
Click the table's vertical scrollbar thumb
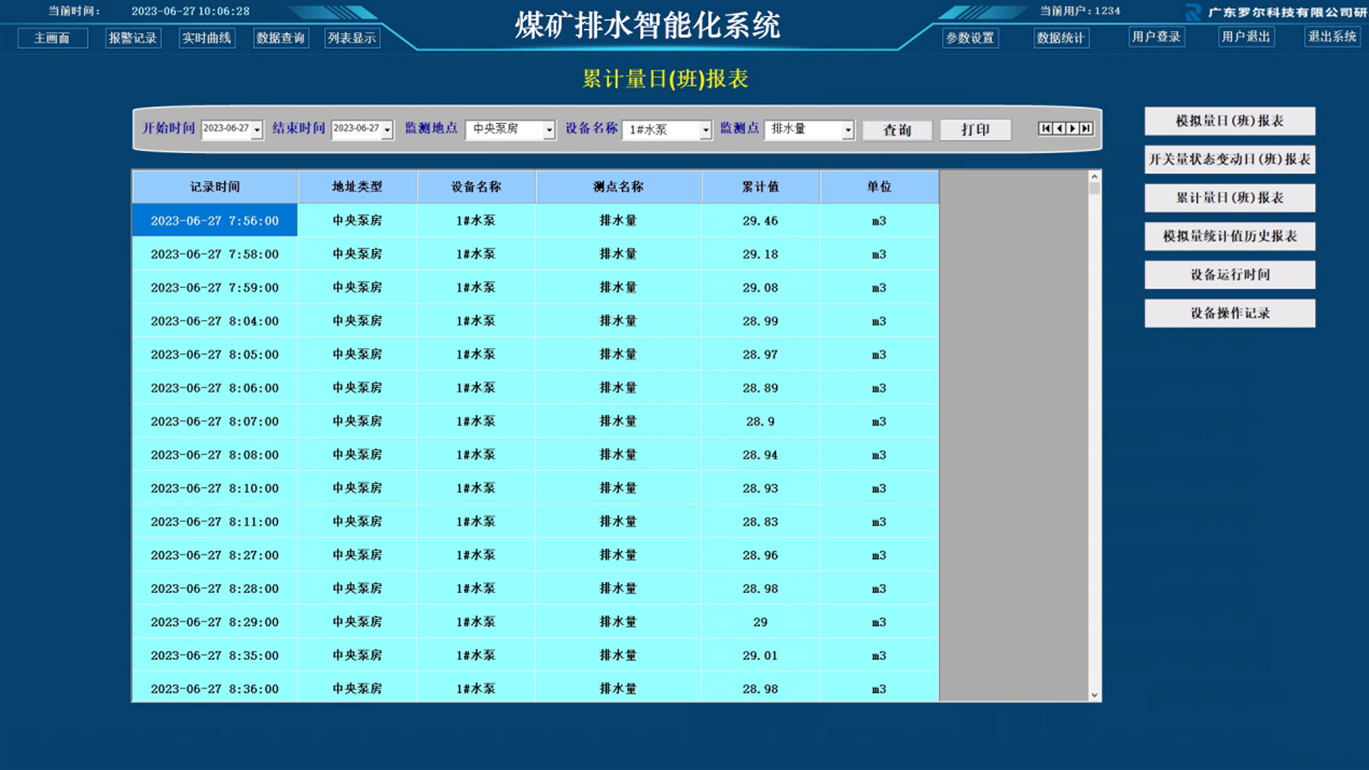[x=1094, y=188]
